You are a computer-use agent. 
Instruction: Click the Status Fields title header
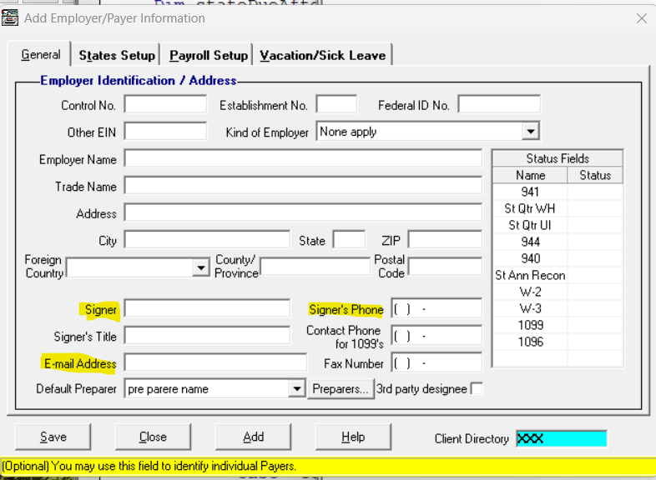[x=558, y=158]
